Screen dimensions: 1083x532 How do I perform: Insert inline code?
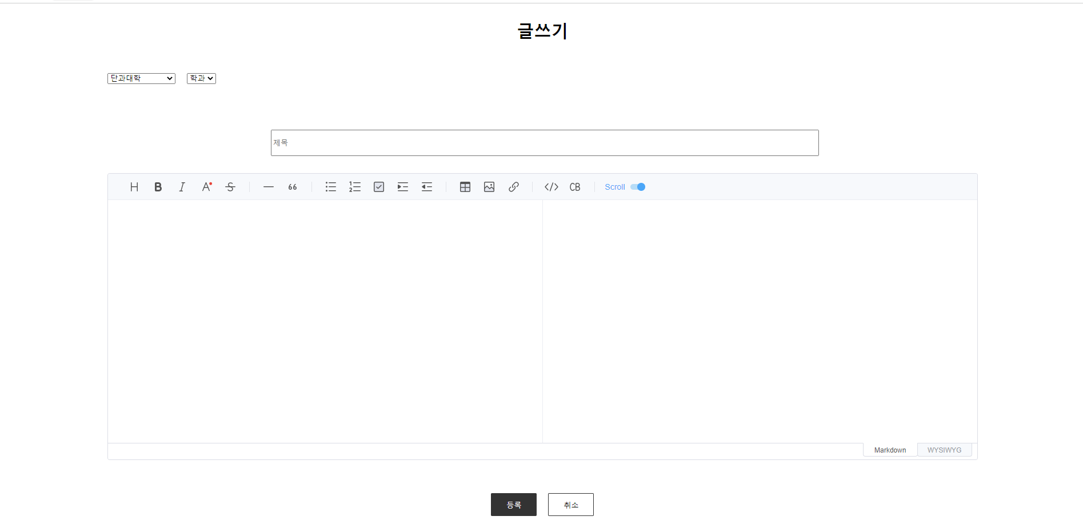coord(552,187)
